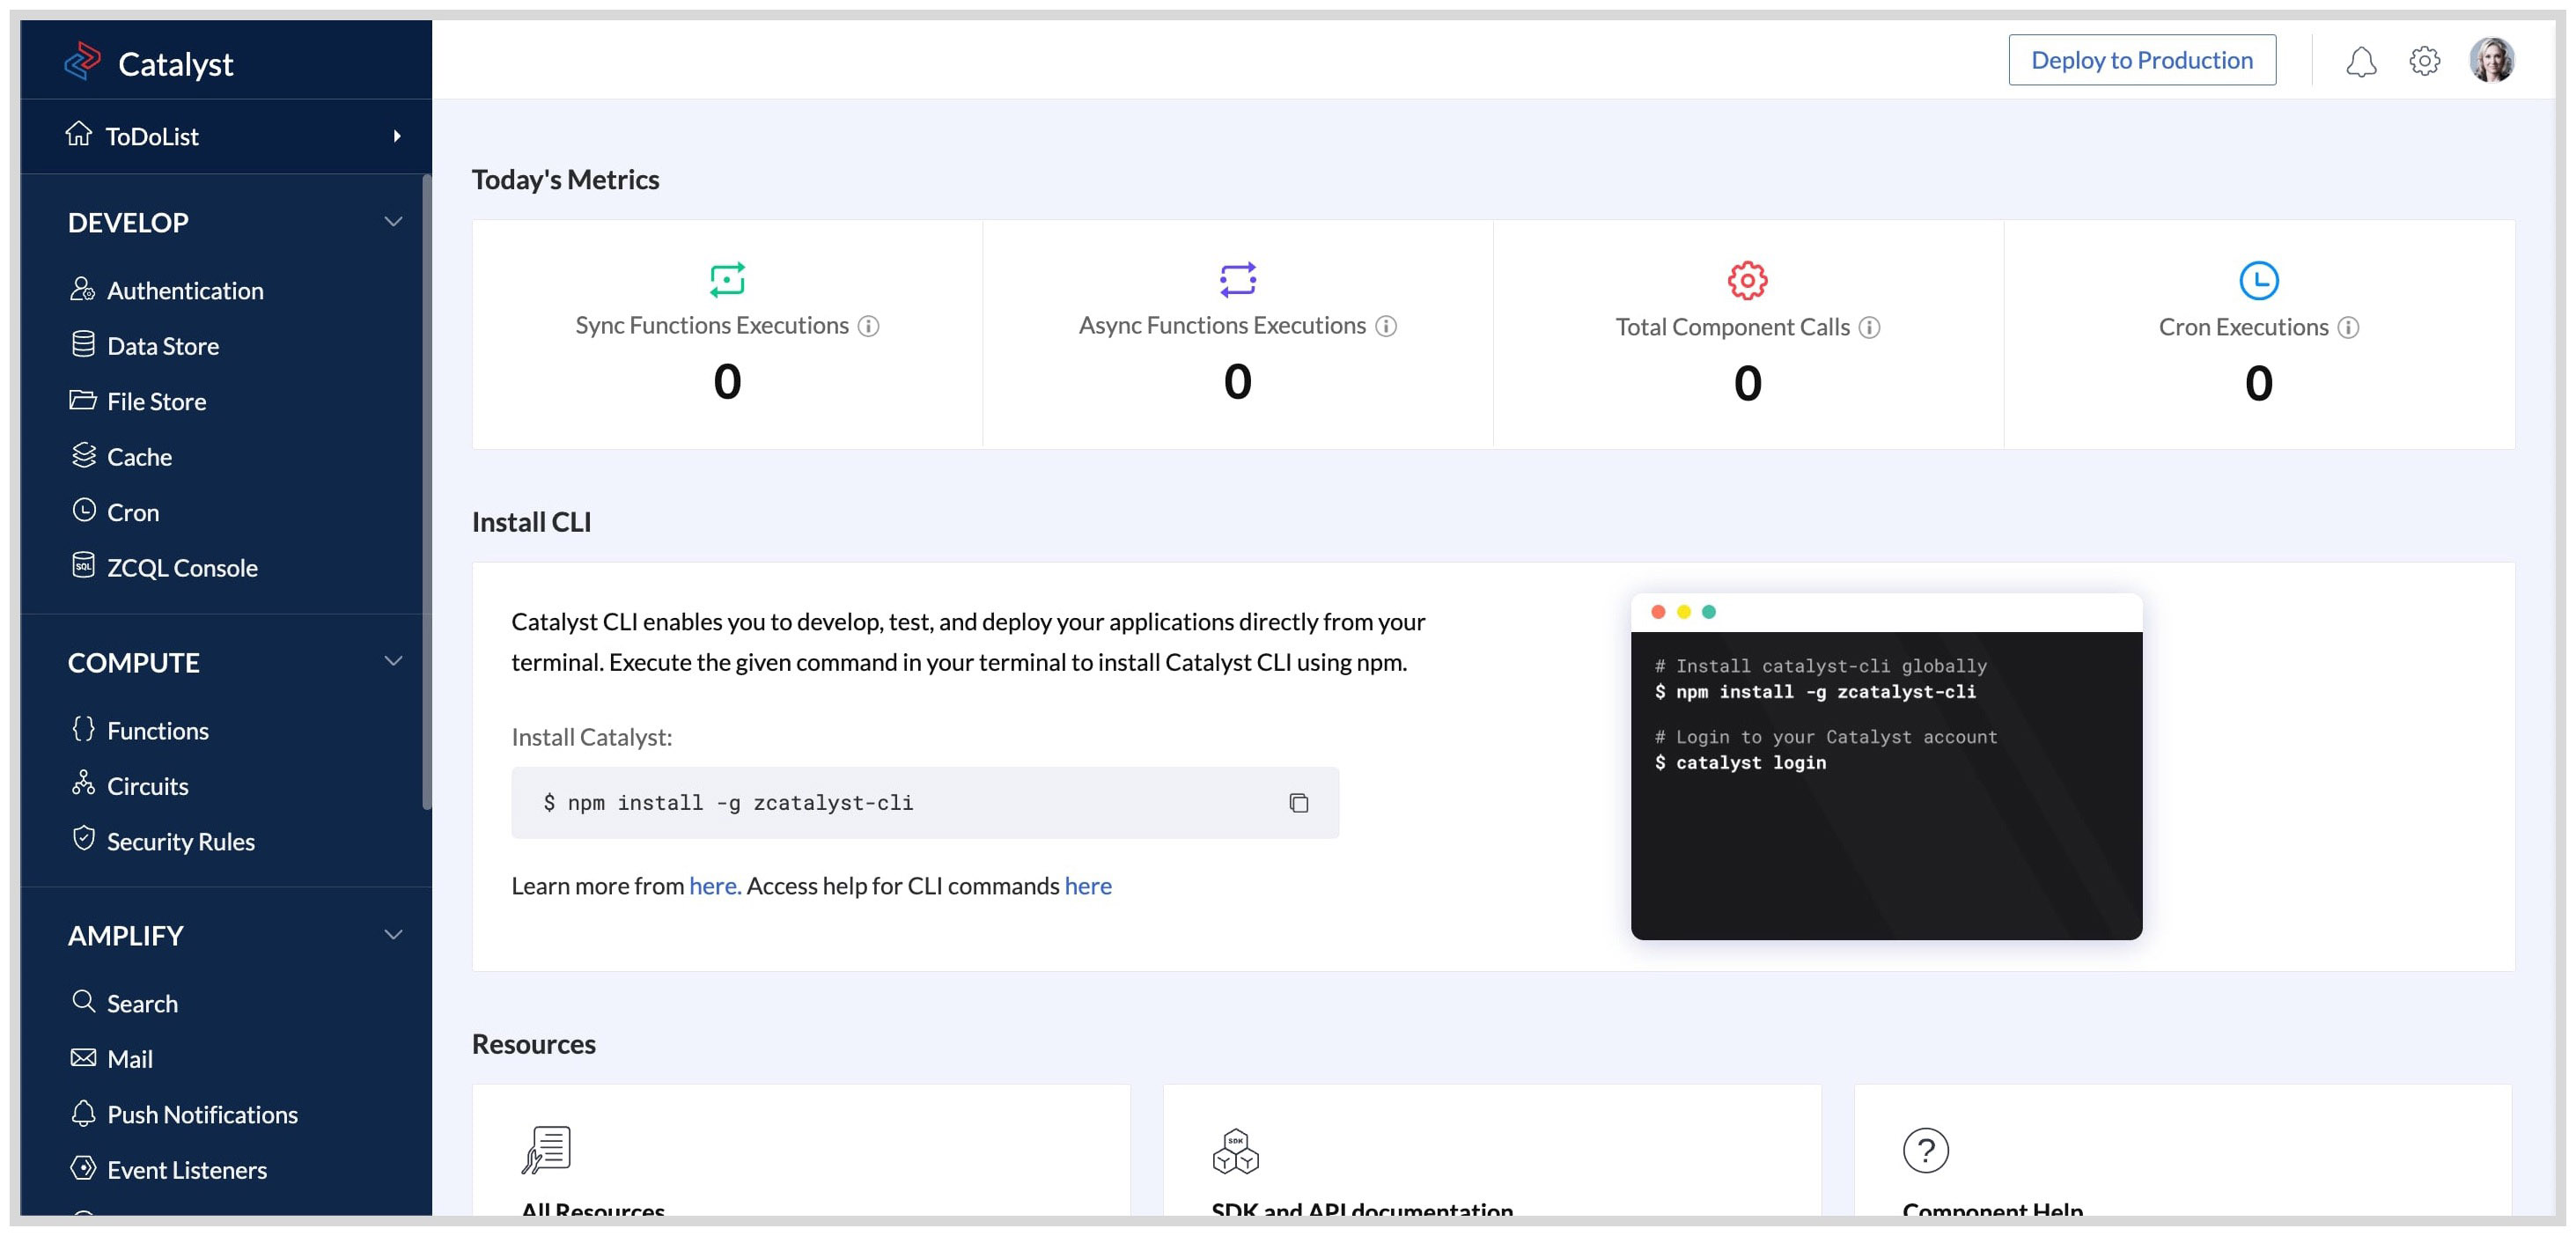Open the CLI commands help 'here' link
The width and height of the screenshot is (2576, 1236).
(1088, 886)
